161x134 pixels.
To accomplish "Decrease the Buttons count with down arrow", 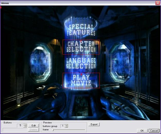I will click(25, 127).
